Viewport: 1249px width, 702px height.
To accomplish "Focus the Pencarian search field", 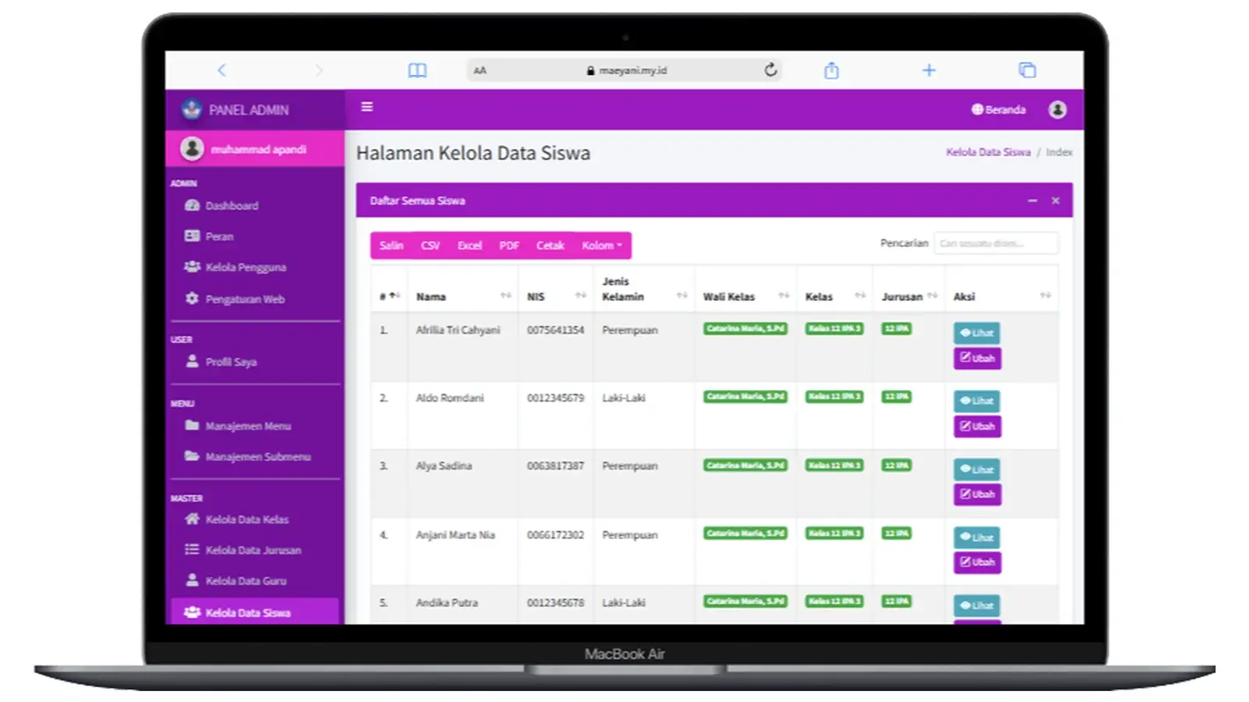I will (x=996, y=243).
